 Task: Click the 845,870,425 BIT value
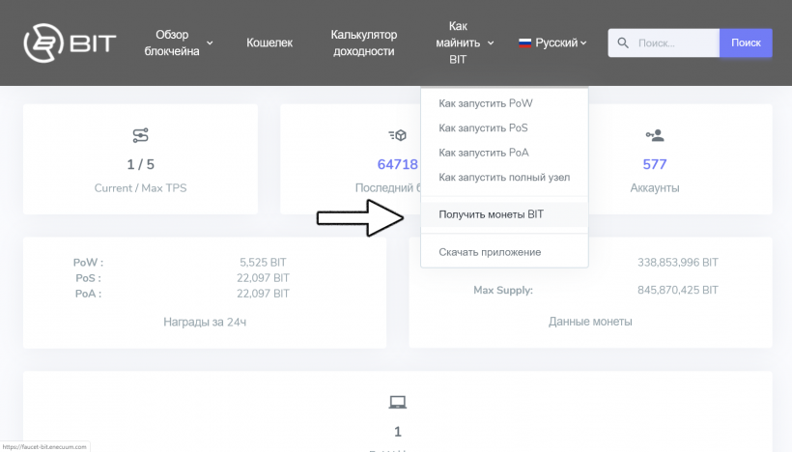tap(677, 291)
